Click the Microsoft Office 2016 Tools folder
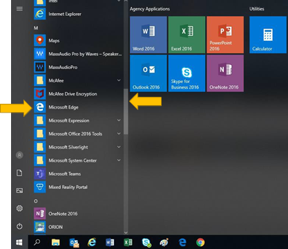The height and width of the screenshot is (249, 288). pyautogui.click(x=78, y=134)
